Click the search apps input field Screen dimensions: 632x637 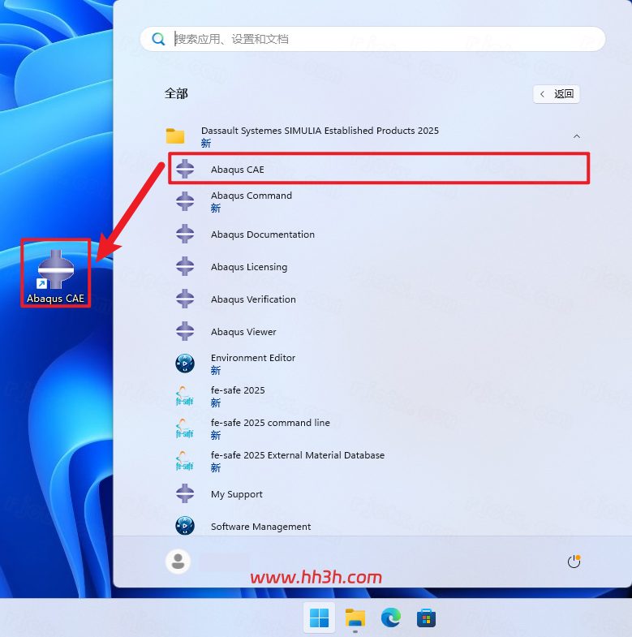click(372, 39)
